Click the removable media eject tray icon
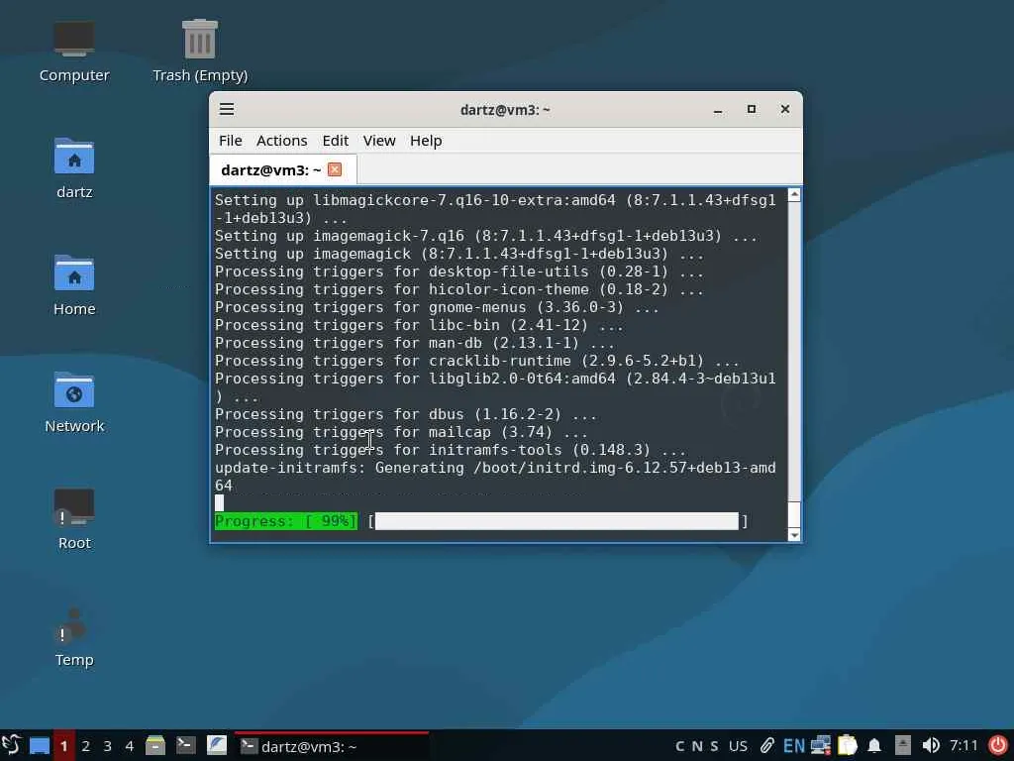Image resolution: width=1014 pixels, height=761 pixels. 903,745
